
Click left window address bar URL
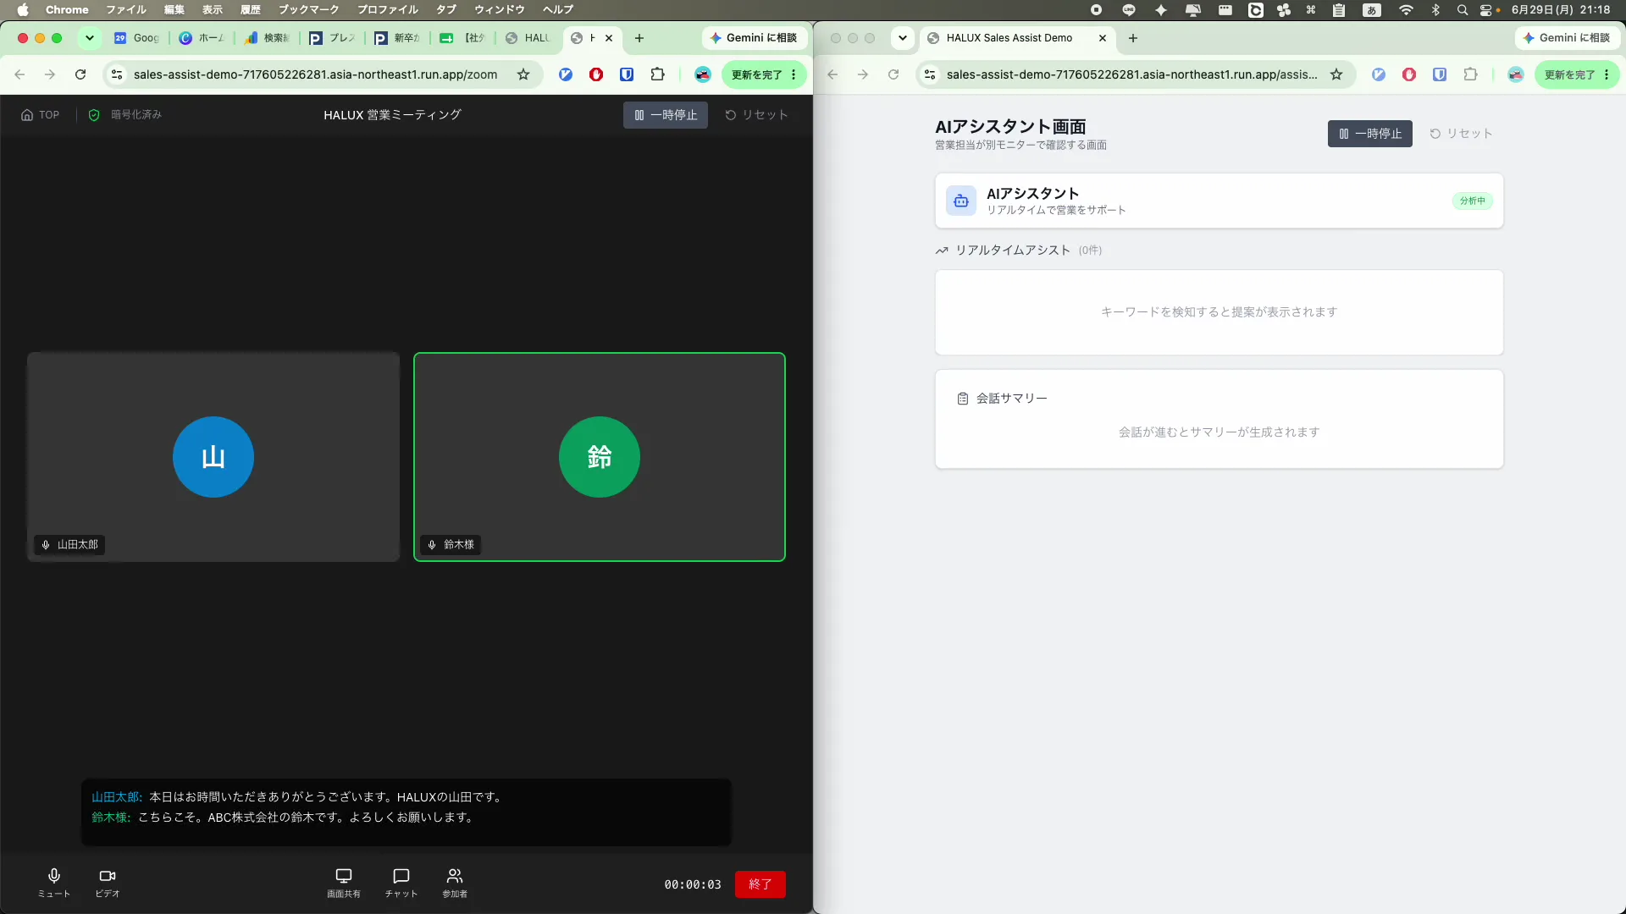point(315,74)
